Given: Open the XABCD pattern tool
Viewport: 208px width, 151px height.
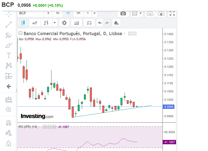Looking at the screenshot, I should pos(9,66).
